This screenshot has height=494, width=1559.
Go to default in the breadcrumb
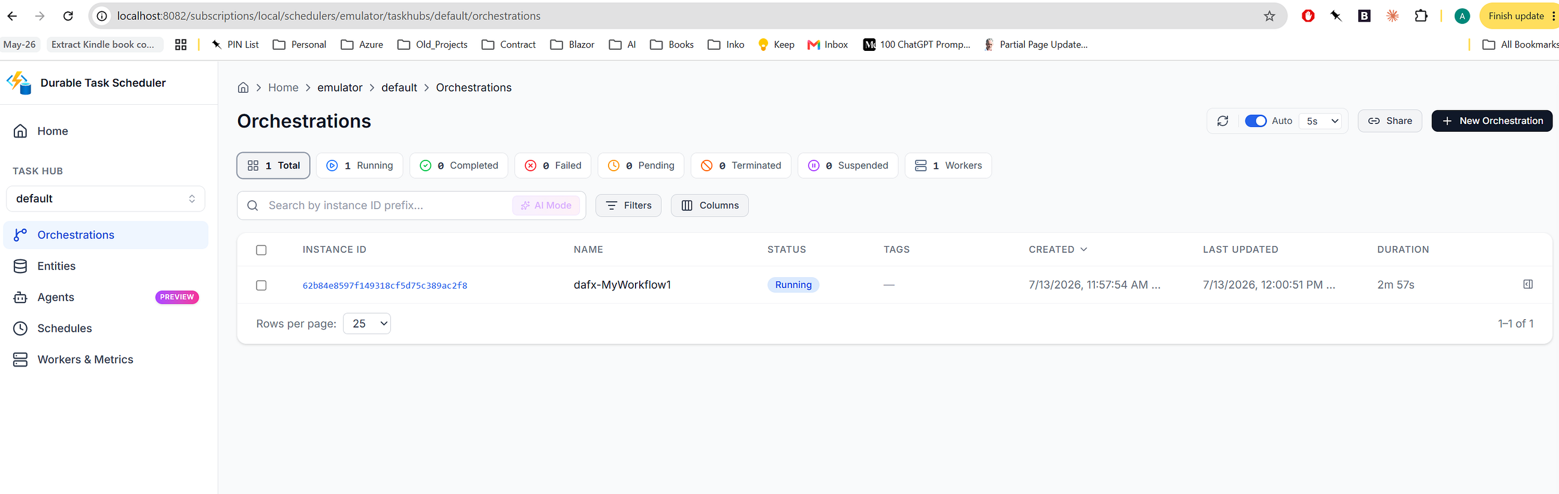point(399,87)
